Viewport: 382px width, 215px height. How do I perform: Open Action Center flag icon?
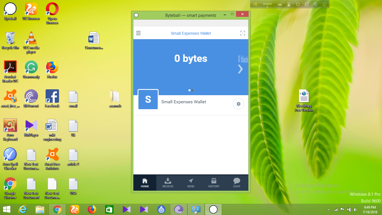342,209
